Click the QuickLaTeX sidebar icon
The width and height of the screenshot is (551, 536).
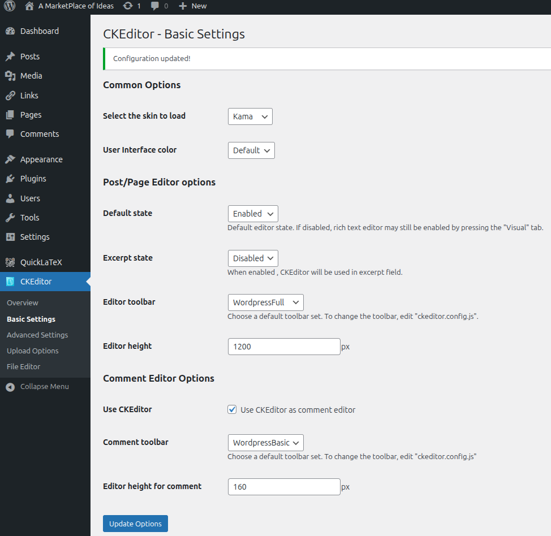click(10, 262)
